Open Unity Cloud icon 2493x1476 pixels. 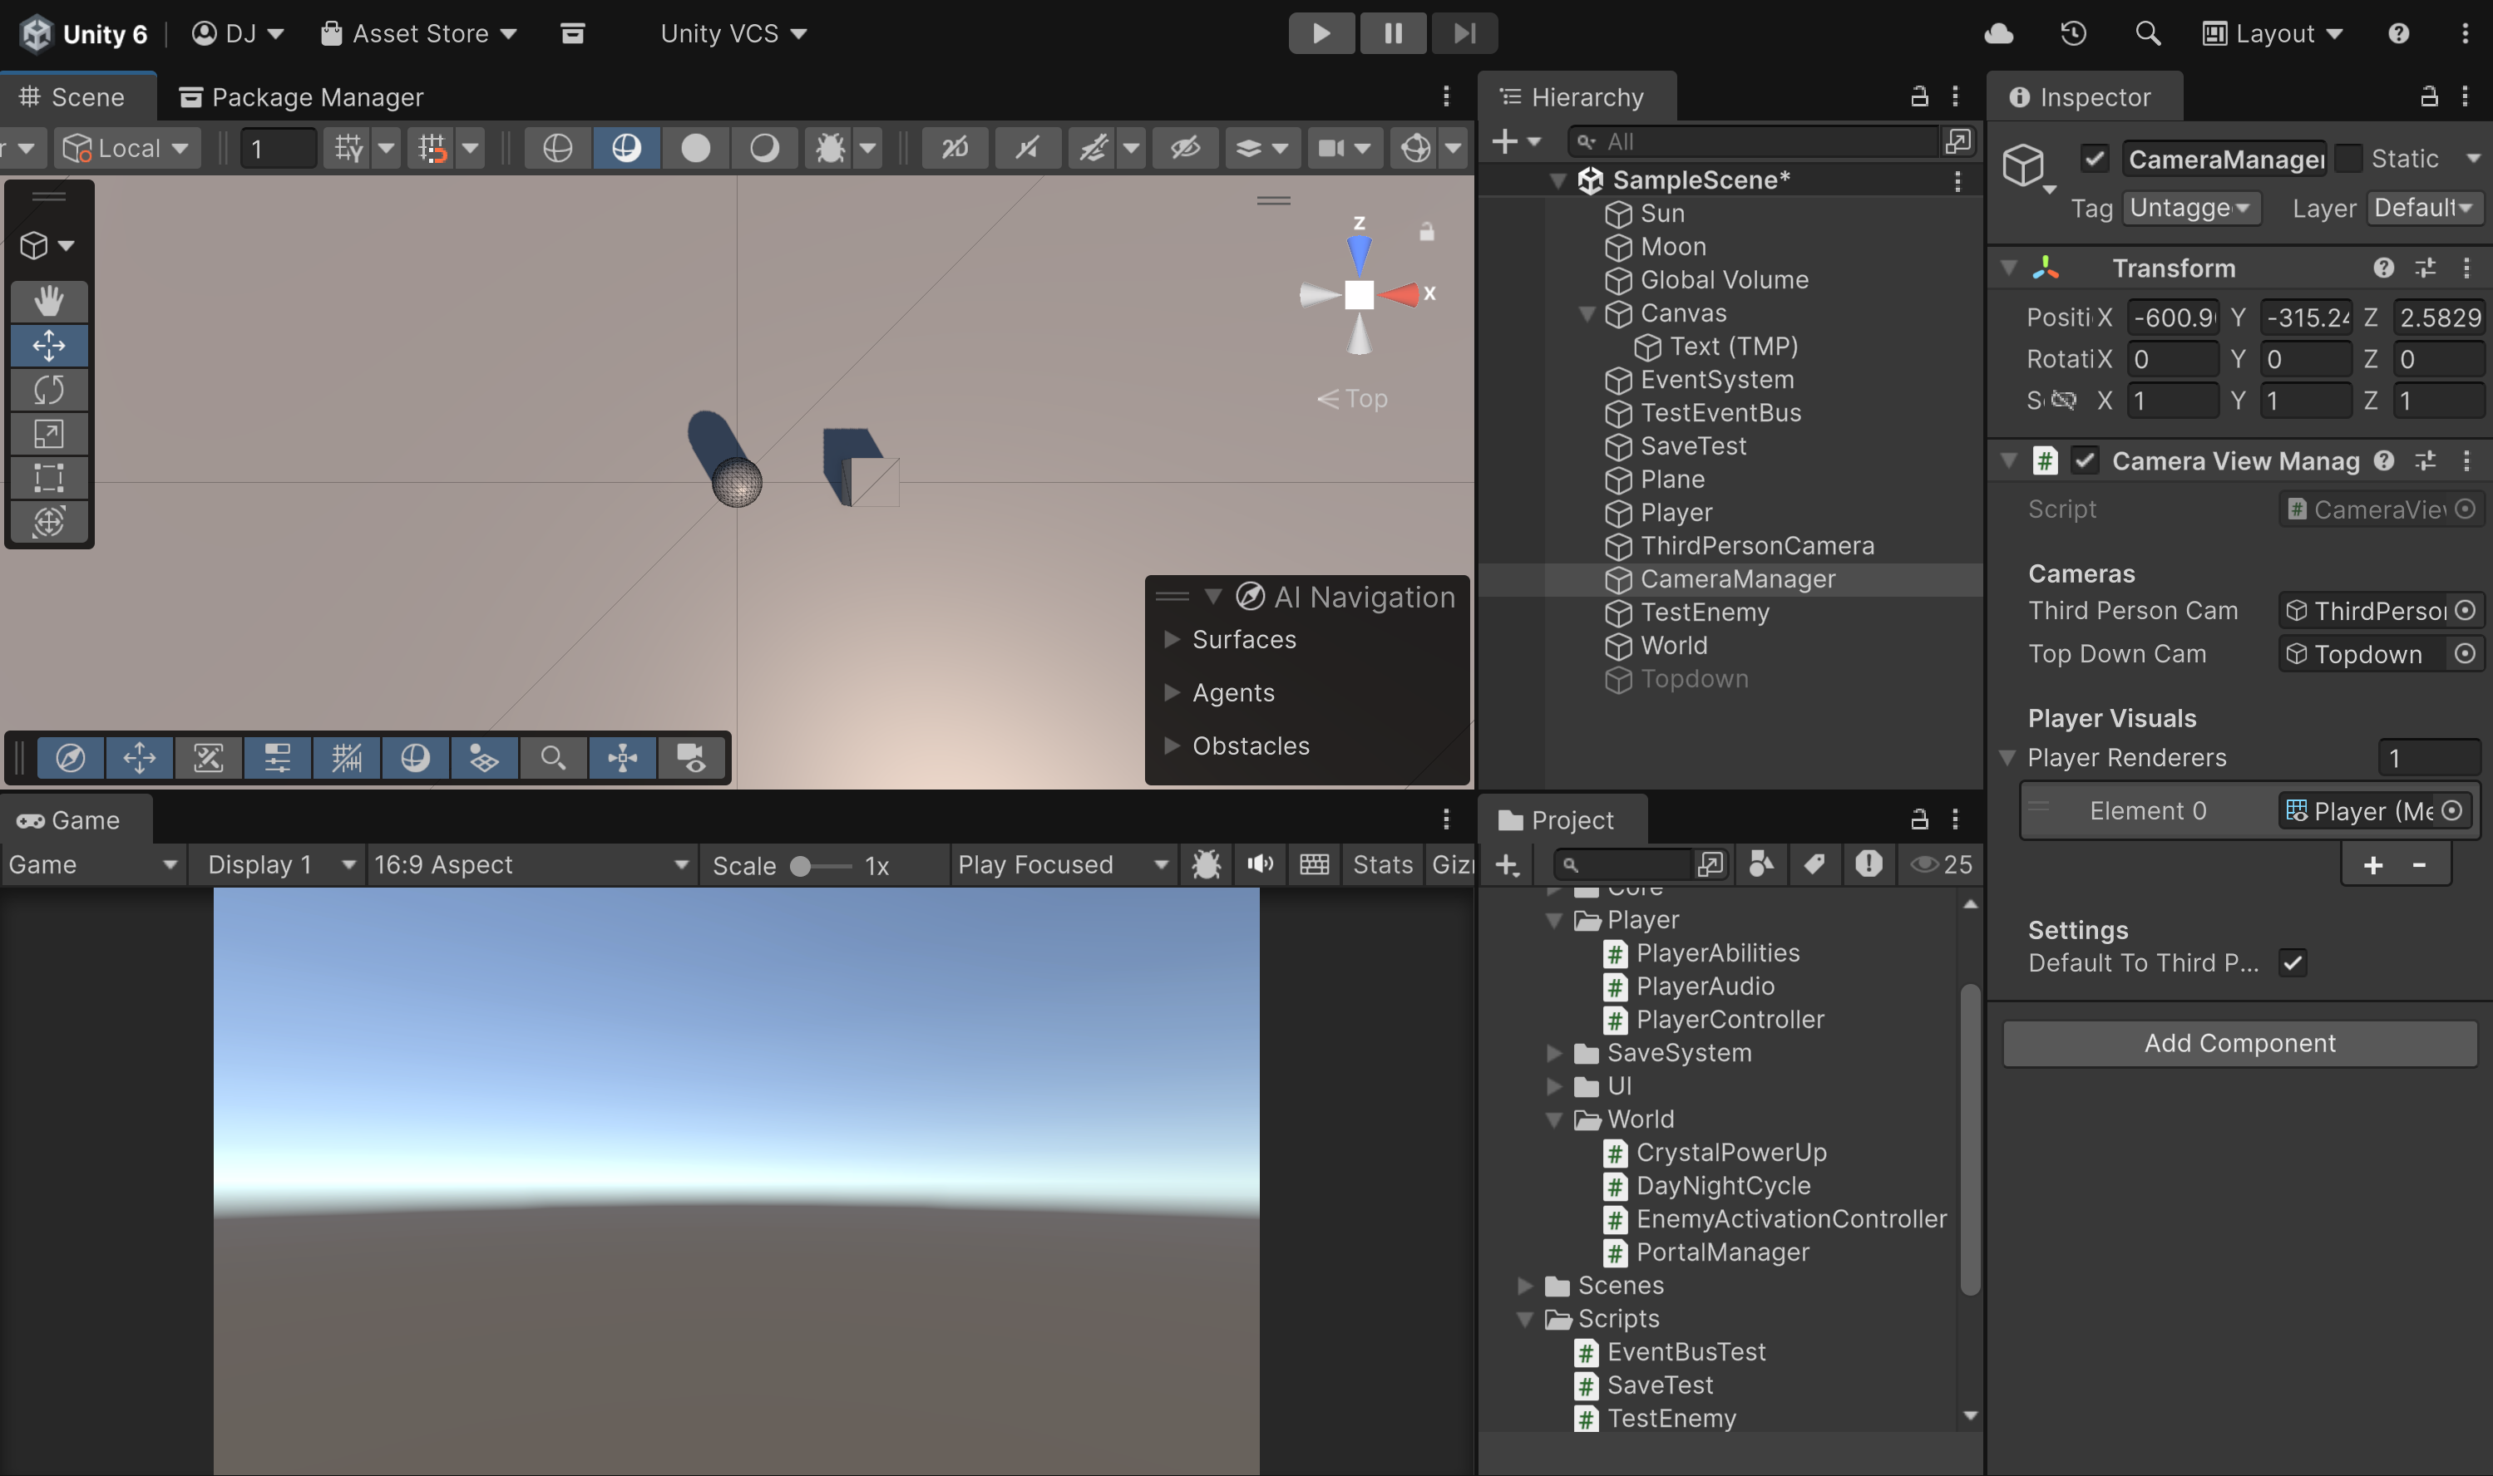tap(1997, 34)
